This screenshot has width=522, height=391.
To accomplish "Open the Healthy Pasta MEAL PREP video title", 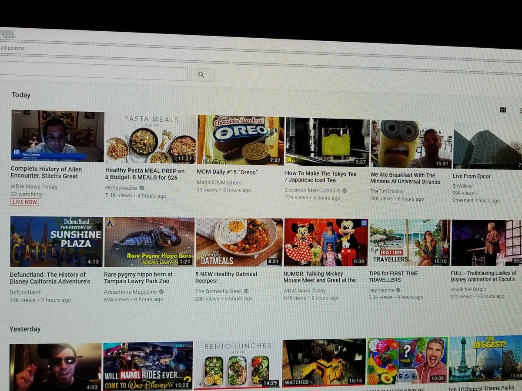I will (145, 174).
